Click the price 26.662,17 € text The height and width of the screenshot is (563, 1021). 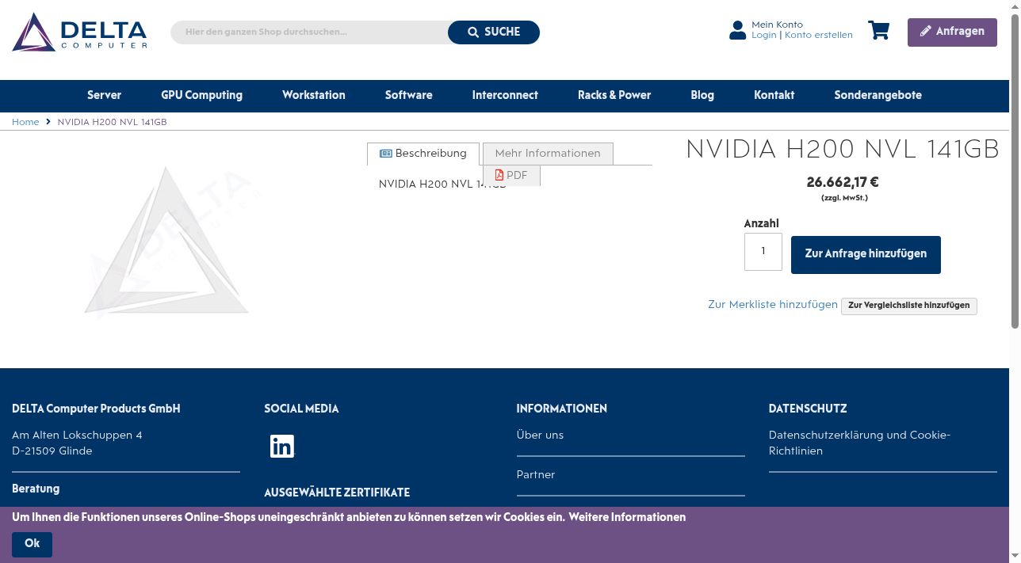(843, 182)
